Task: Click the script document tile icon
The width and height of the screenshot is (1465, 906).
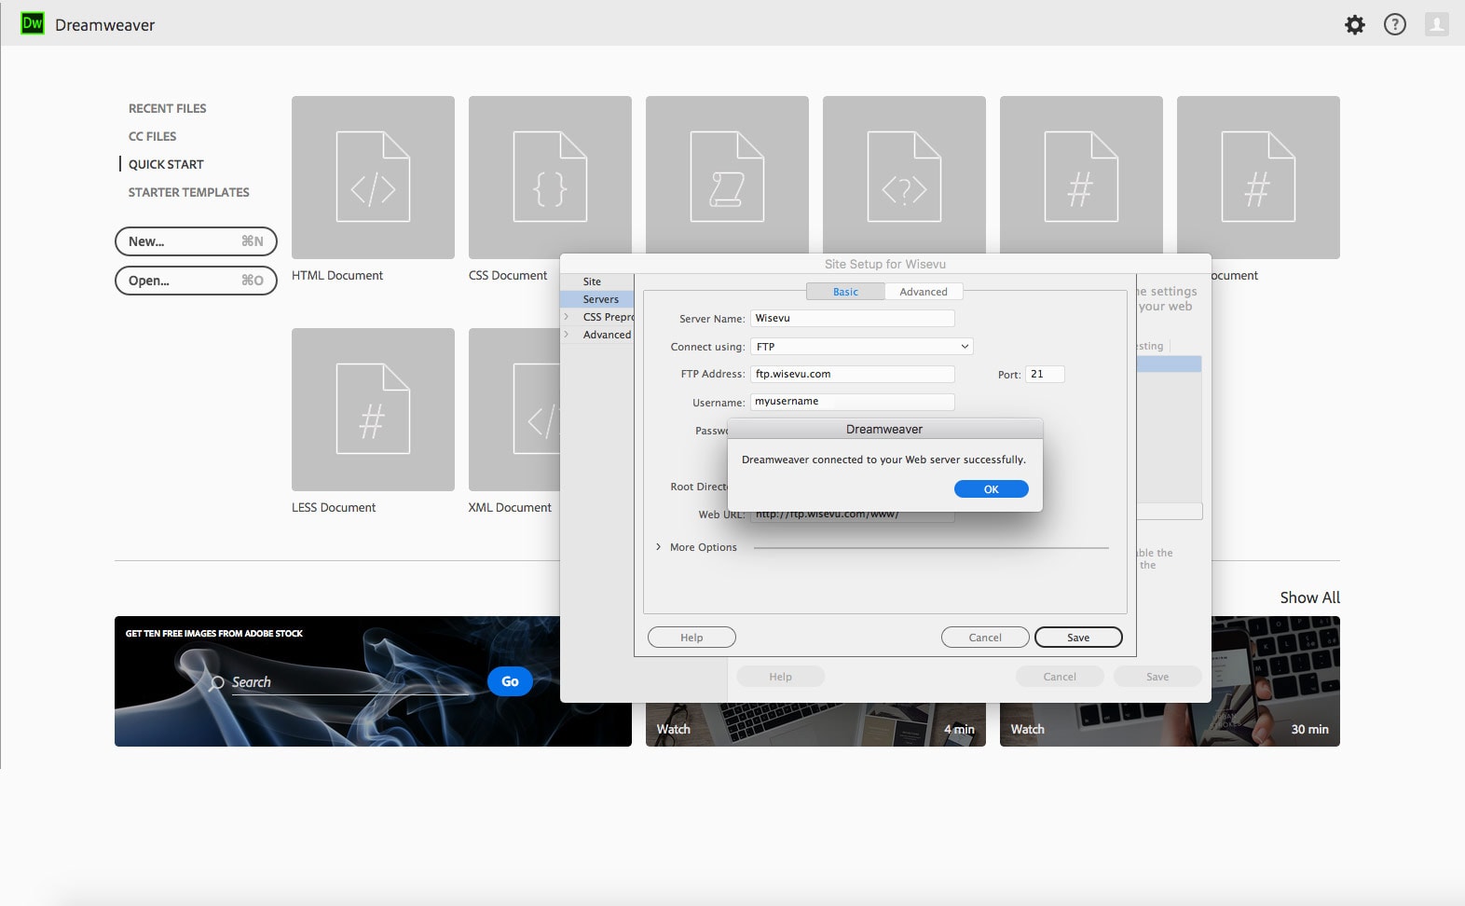Action: point(727,175)
